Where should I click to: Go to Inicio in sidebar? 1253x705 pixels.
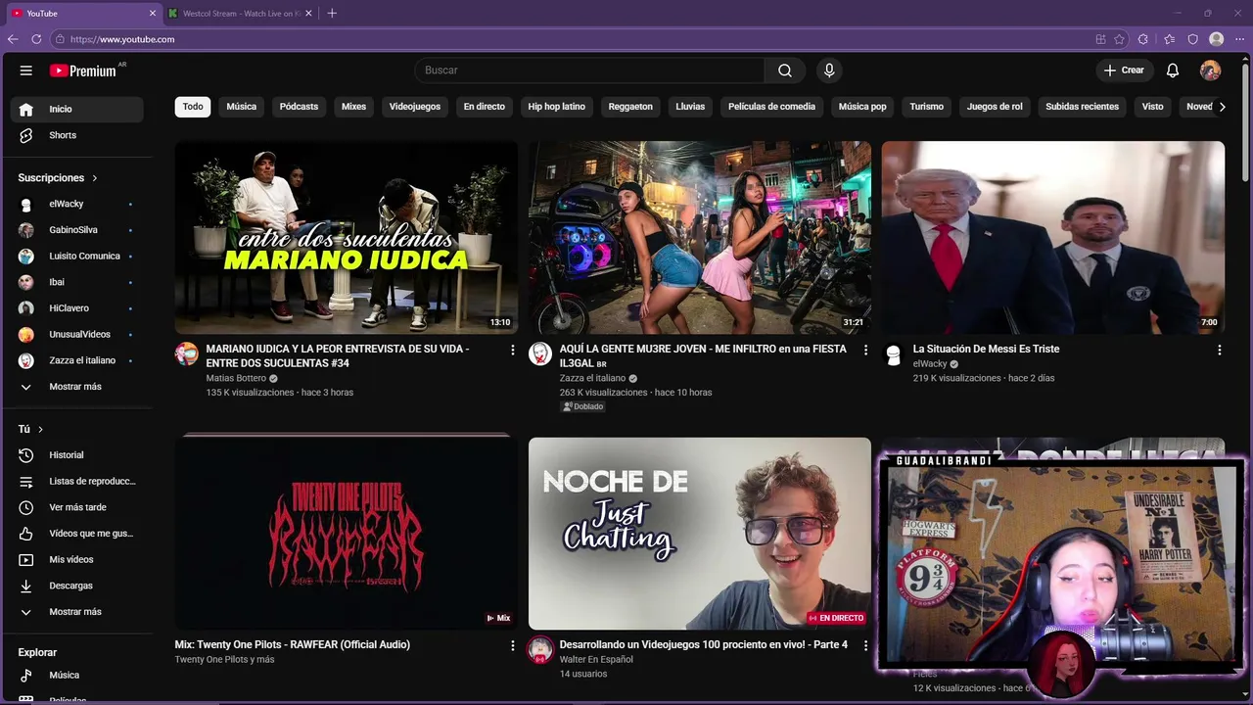(76, 109)
